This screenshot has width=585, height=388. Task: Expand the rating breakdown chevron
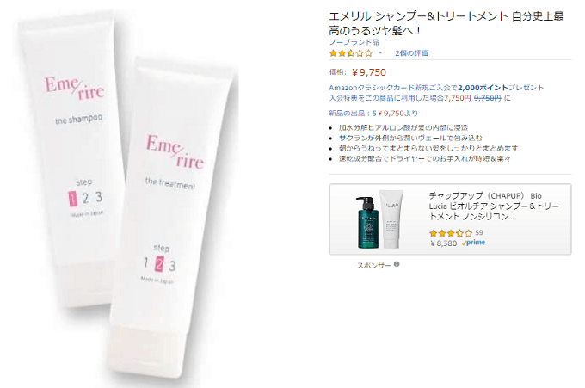[x=380, y=53]
